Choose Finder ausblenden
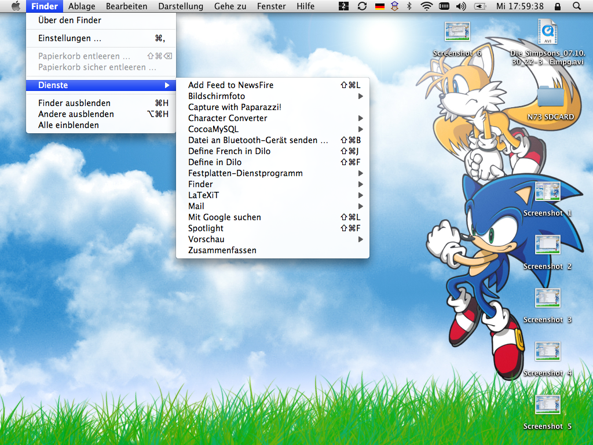Screen dimensions: 593x445 click(101, 103)
